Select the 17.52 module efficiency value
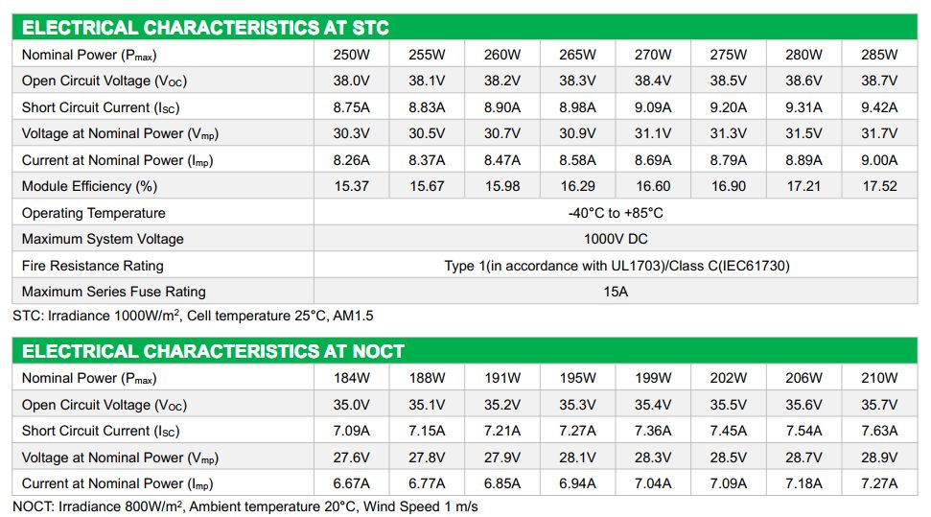The height and width of the screenshot is (517, 931). (x=879, y=186)
